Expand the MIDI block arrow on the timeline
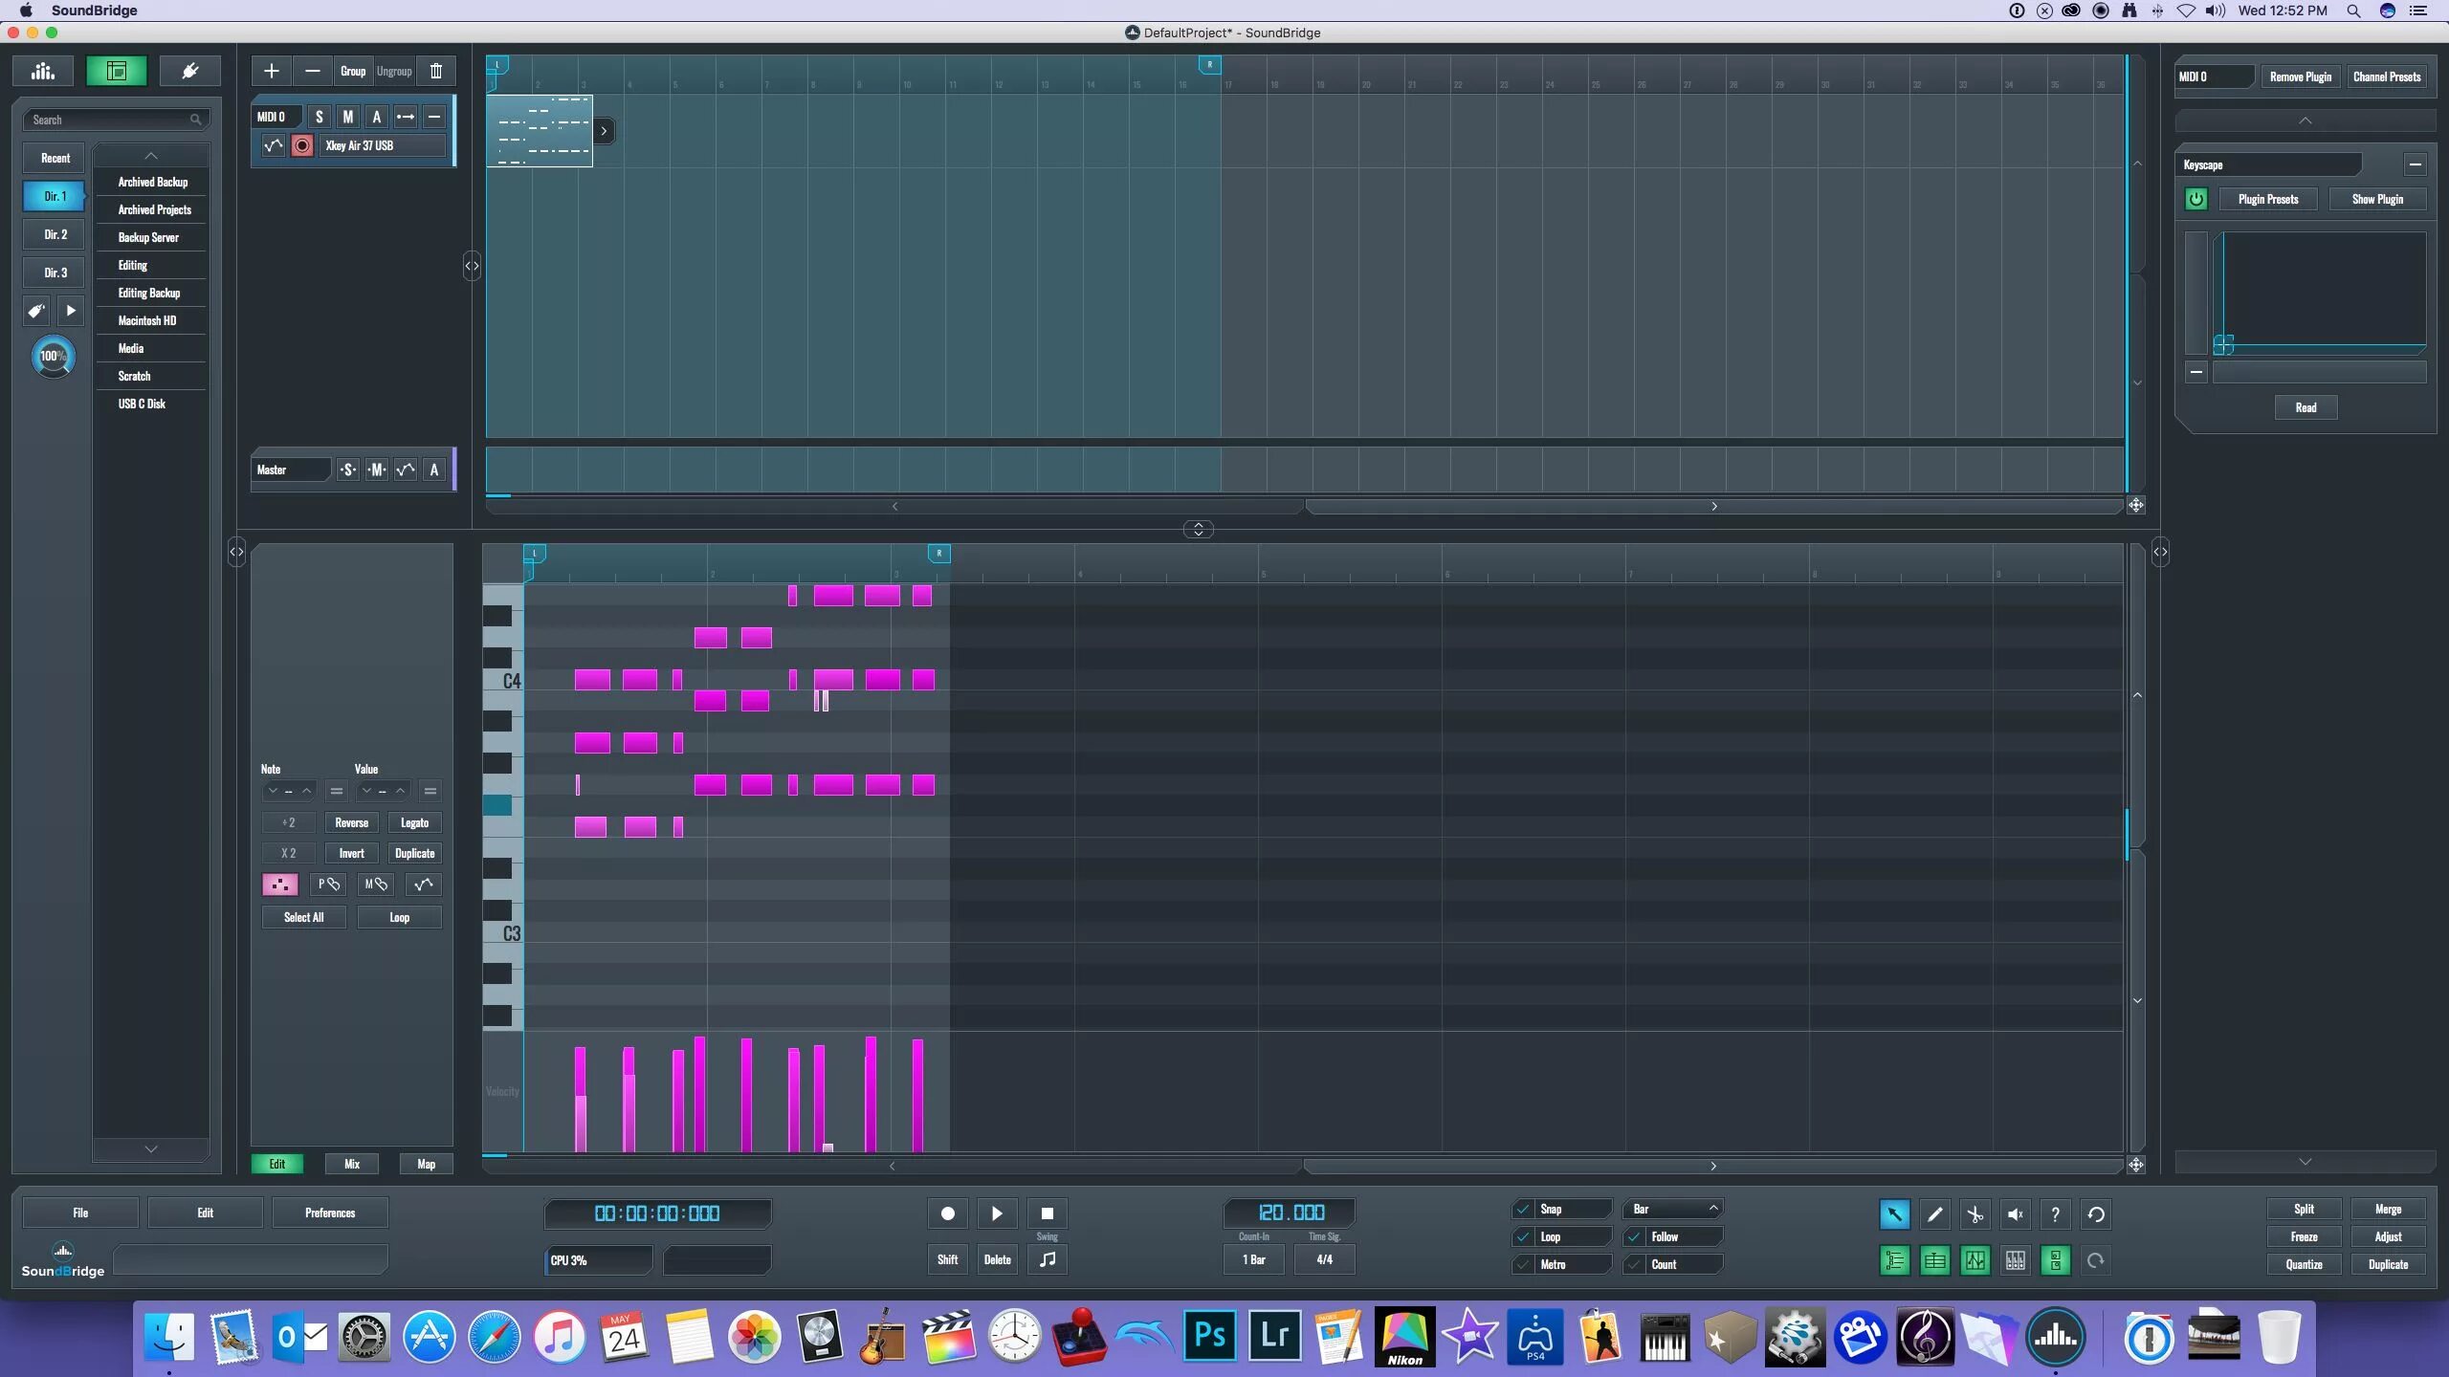 click(604, 131)
